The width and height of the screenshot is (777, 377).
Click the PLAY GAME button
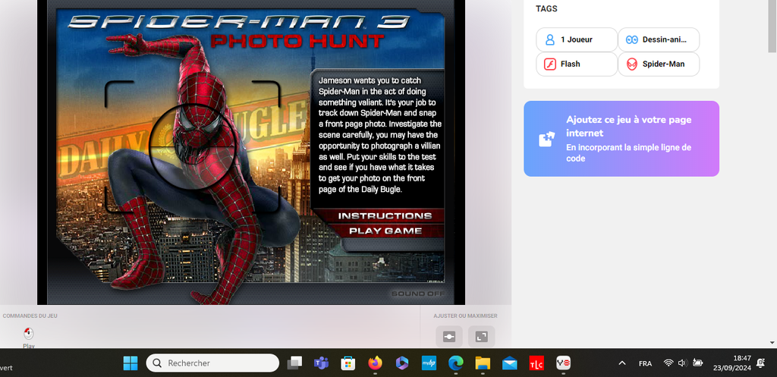[x=385, y=231]
